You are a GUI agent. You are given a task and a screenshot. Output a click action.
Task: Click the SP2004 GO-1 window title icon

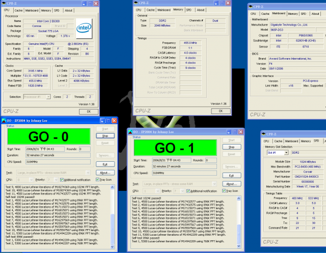[x=130, y=132]
